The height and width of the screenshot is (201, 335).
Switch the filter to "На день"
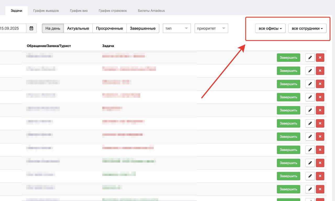[53, 28]
